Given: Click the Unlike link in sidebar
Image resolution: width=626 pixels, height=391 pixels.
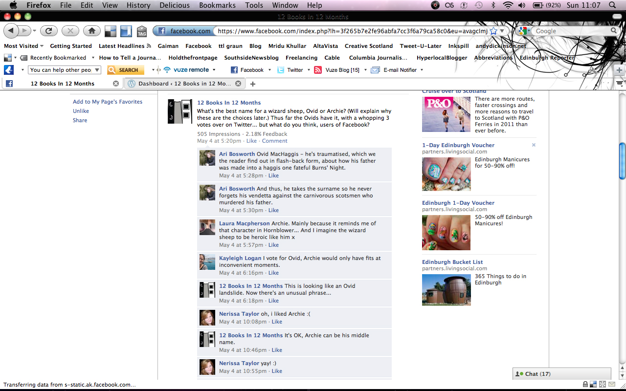Looking at the screenshot, I should [81, 111].
